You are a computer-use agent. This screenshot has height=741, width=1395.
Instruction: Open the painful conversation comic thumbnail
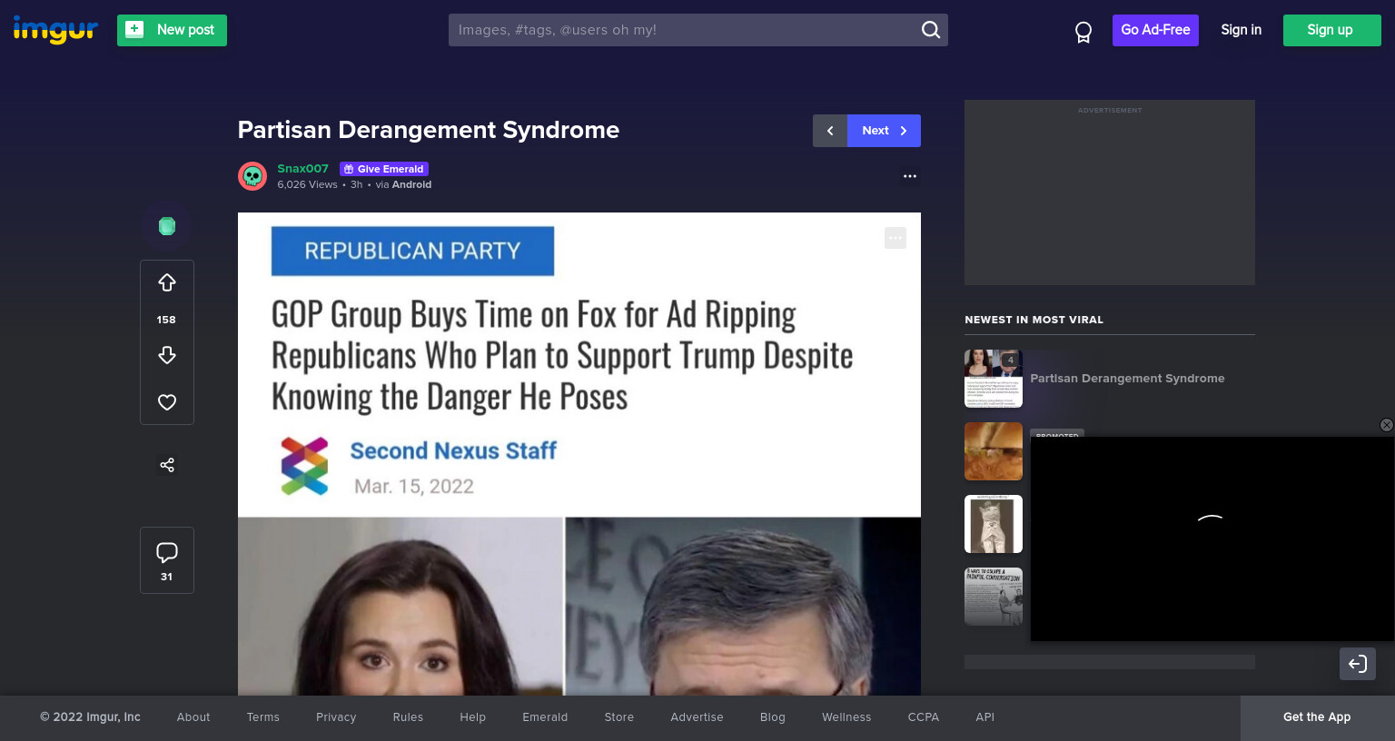pos(994,597)
